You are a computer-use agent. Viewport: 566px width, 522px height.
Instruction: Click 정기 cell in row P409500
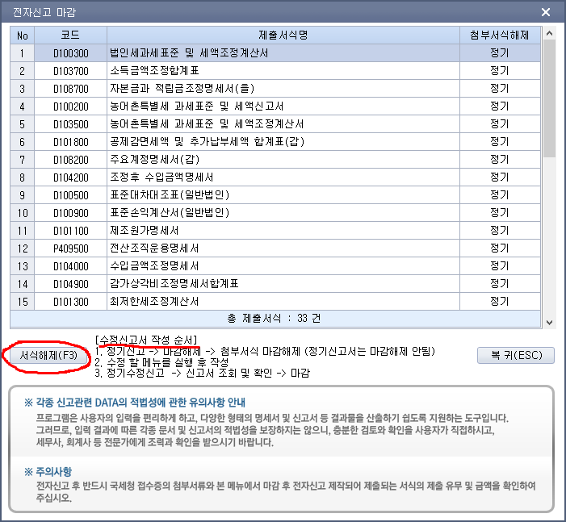(500, 248)
